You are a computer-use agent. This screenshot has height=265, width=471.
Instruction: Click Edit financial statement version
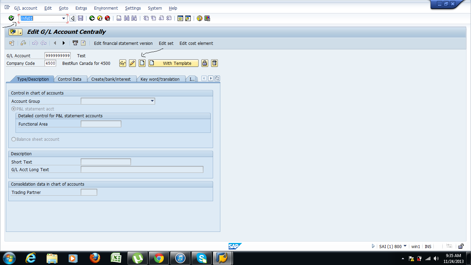123,43
